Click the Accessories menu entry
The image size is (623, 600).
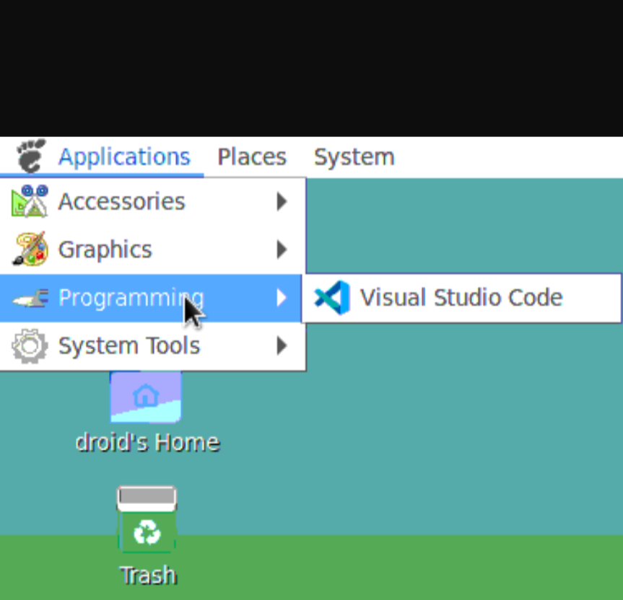(121, 201)
